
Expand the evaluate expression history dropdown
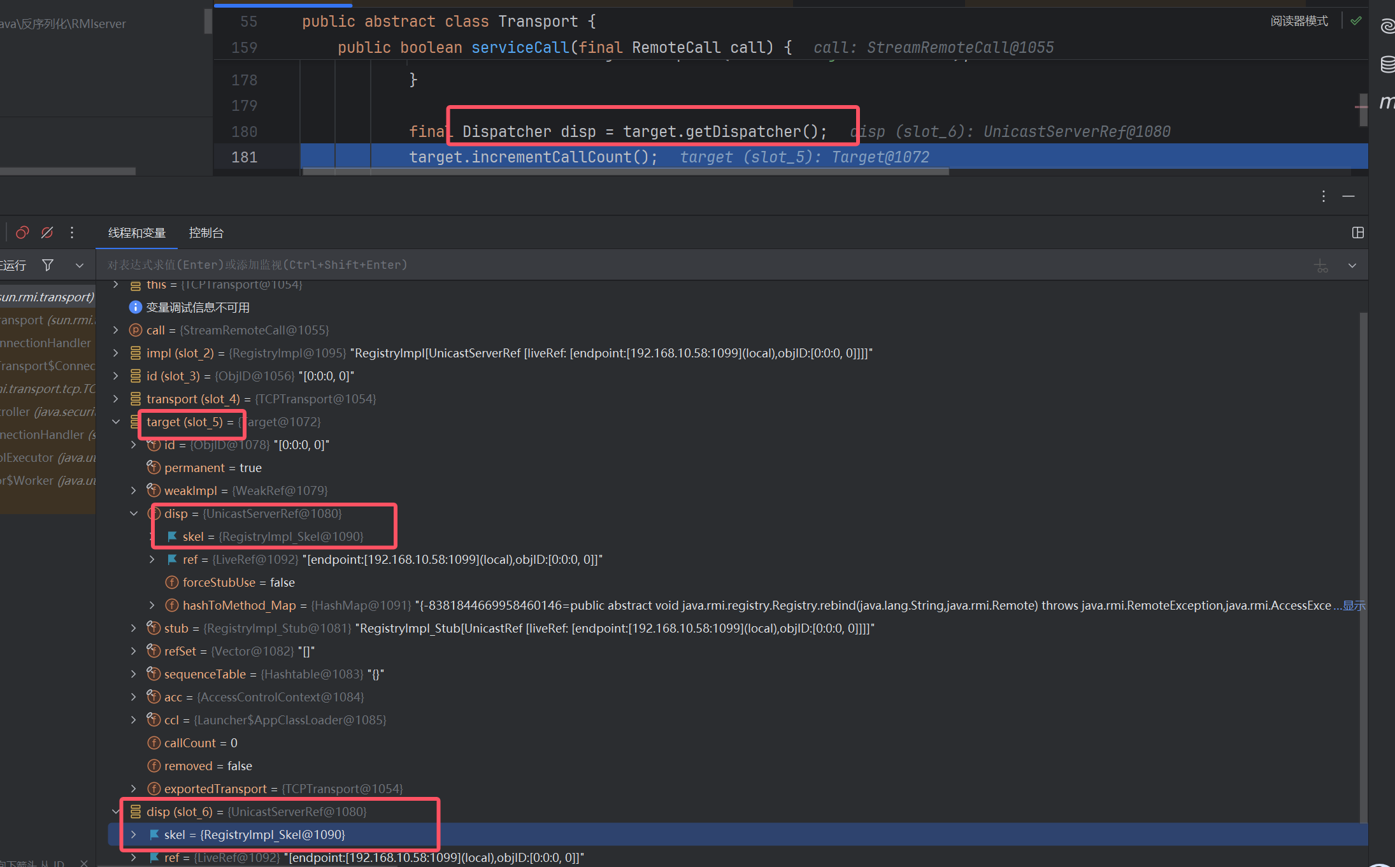1352,265
